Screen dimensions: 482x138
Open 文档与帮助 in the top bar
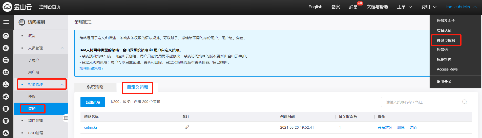(x=377, y=7)
